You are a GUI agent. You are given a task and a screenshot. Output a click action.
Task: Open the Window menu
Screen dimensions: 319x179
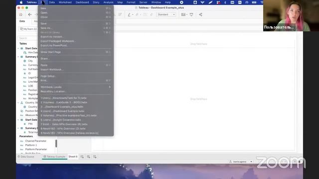[156, 2]
